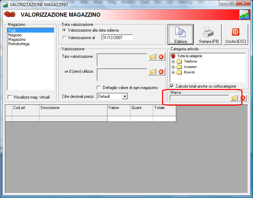Select Tutte le categorie root node
The height and width of the screenshot is (198, 253).
click(x=190, y=56)
